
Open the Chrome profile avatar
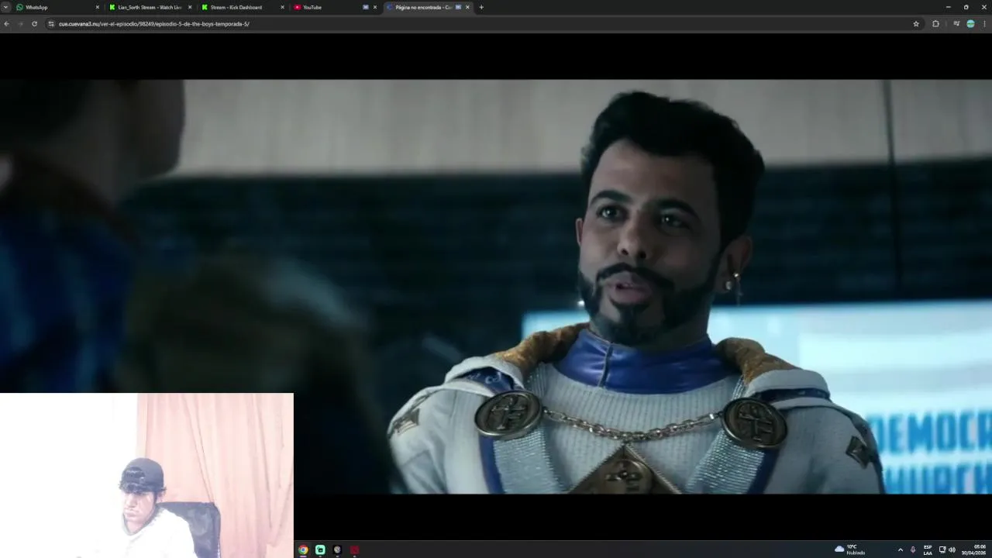tap(970, 24)
